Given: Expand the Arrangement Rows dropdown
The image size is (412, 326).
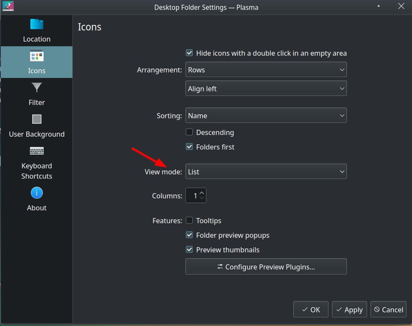Looking at the screenshot, I should click(266, 70).
